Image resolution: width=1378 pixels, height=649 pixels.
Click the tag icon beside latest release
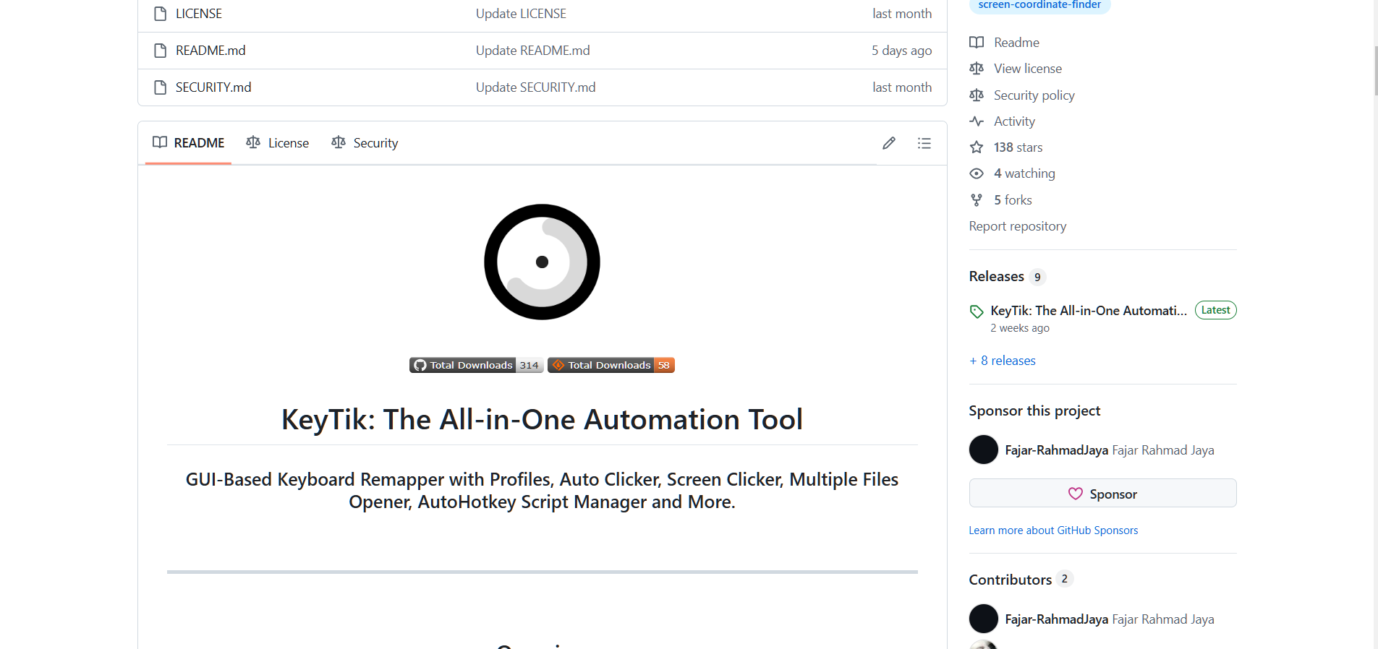pos(977,311)
